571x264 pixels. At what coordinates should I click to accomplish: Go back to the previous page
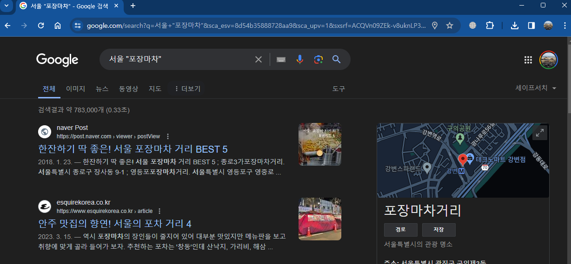[x=7, y=26]
